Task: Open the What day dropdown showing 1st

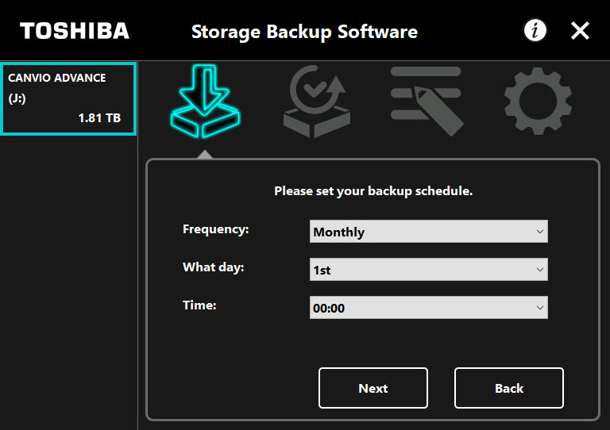Action: [429, 270]
